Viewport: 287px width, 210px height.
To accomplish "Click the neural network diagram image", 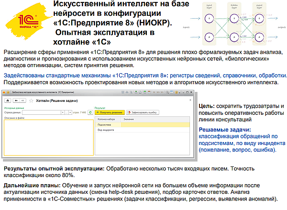I will [234, 24].
